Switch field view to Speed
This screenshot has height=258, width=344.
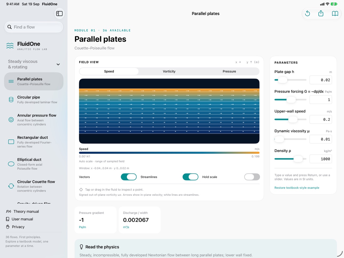[x=109, y=71]
